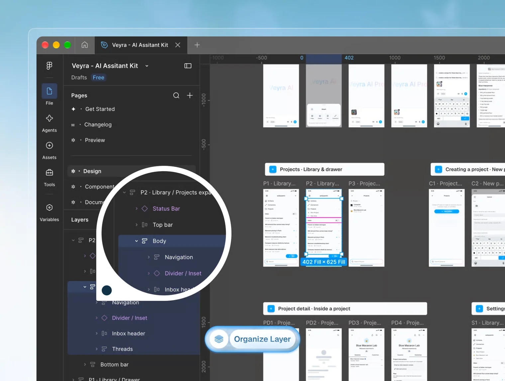
Task: Click the blue icon in Project detail section label
Action: click(x=271, y=309)
